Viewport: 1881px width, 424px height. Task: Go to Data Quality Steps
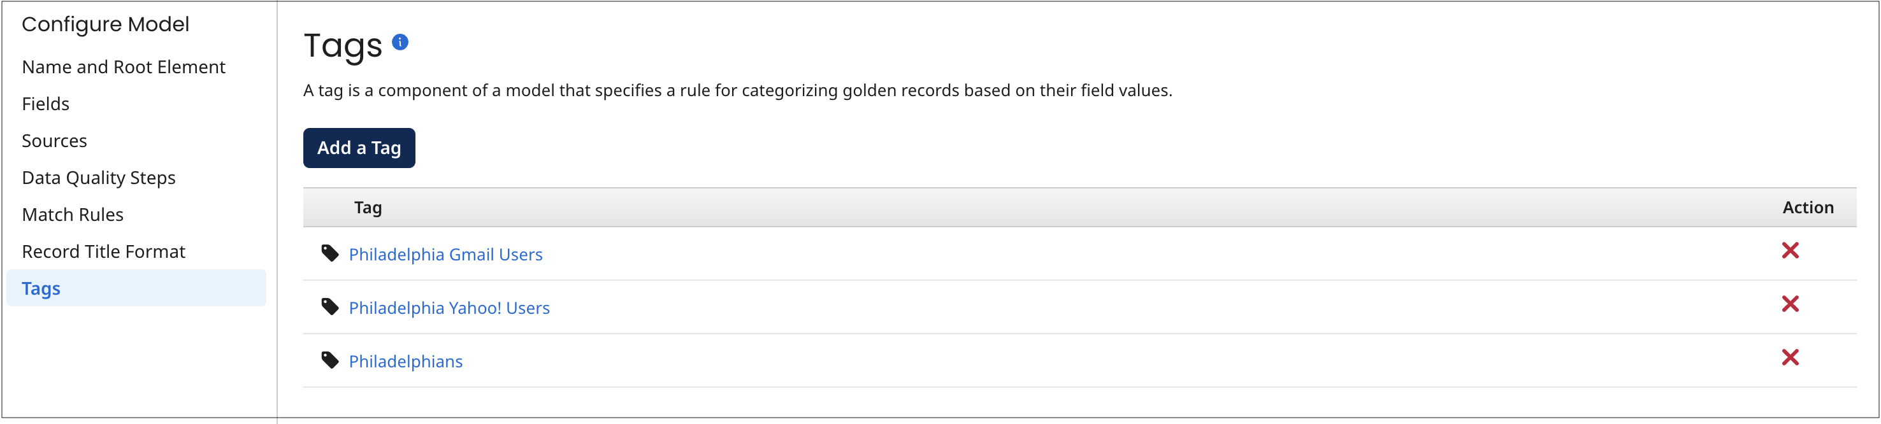coord(99,178)
